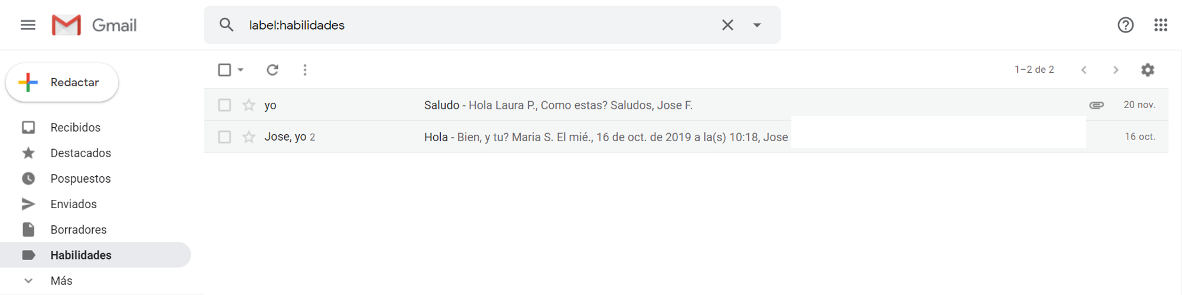
Task: Open the help question mark icon
Action: [1125, 25]
